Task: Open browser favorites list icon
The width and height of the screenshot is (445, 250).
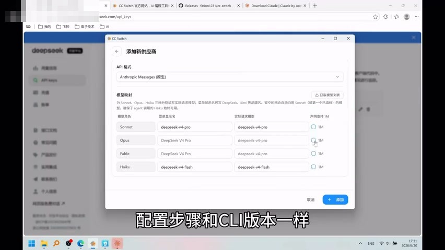Action: tap(396, 17)
